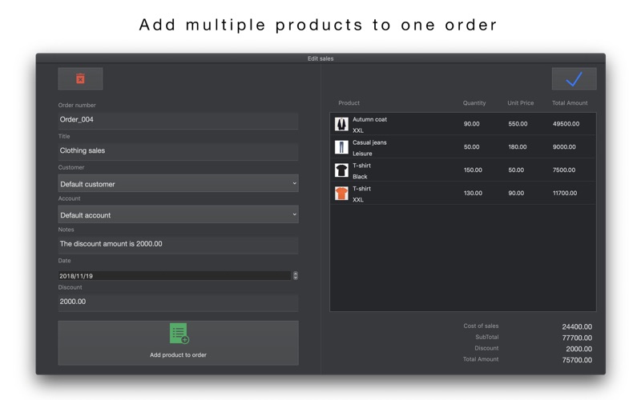This screenshot has height=400, width=641.
Task: Select the T-shirt Black row name
Action: coord(362,166)
